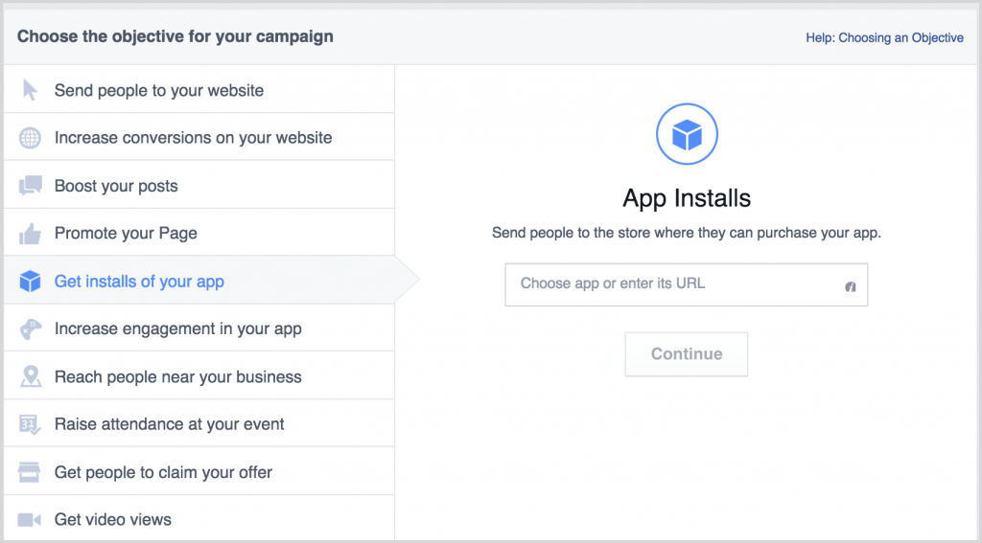Image resolution: width=982 pixels, height=543 pixels.
Task: Click the large App Installs cube icon
Action: coord(687,134)
